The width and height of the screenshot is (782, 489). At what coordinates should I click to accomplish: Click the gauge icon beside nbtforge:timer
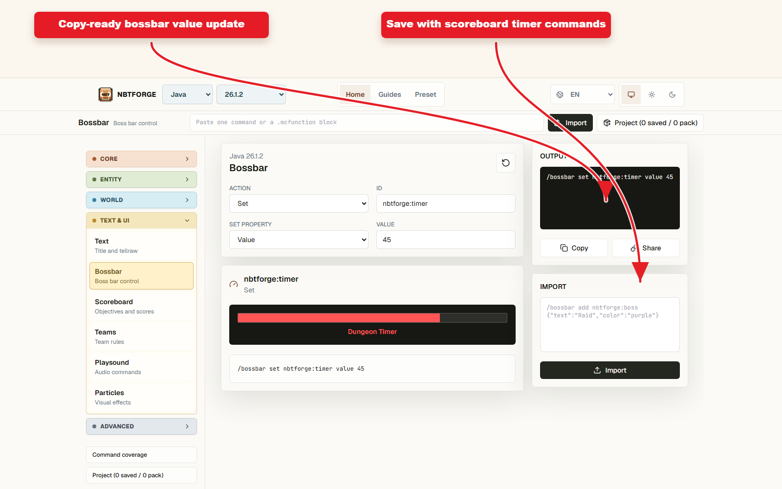tap(234, 284)
